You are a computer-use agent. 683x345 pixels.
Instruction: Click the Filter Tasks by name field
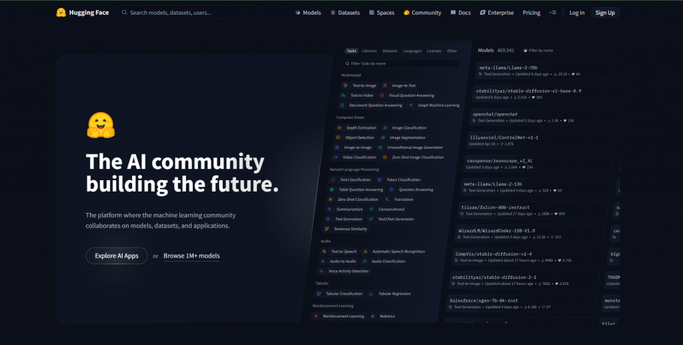click(x=401, y=63)
